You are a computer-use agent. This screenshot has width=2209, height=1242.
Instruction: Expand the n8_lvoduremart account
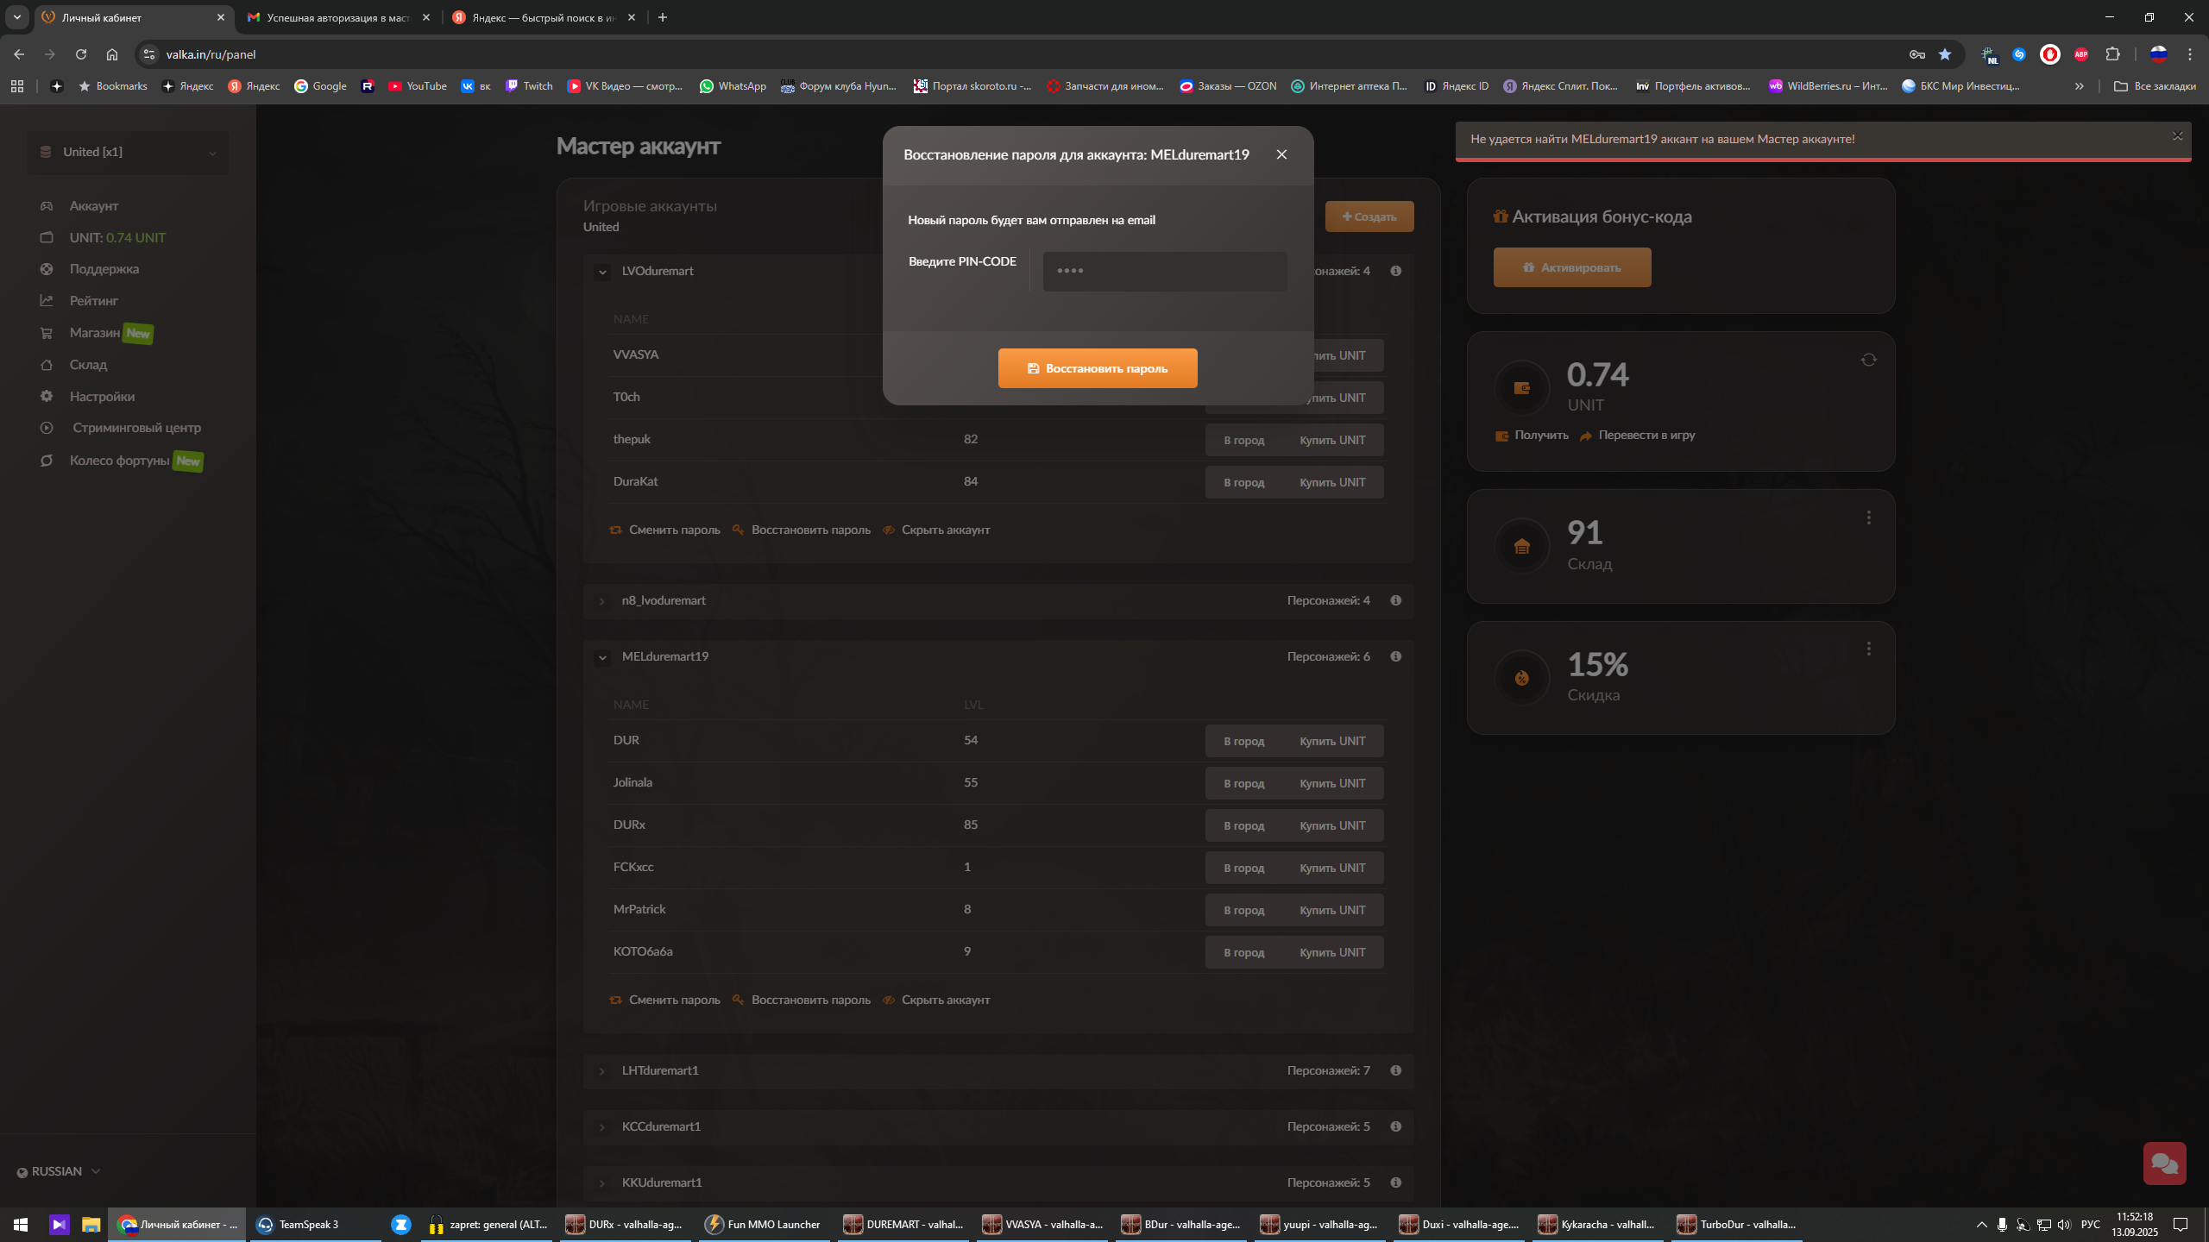(602, 601)
